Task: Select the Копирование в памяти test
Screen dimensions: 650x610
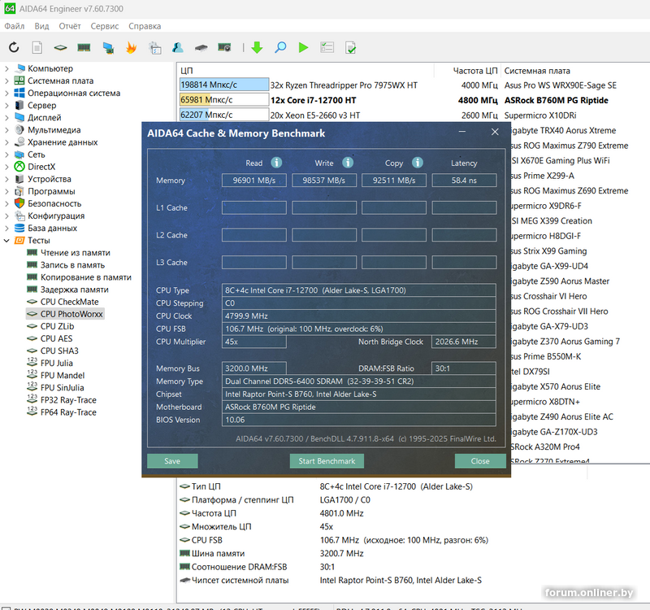Action: 86,277
